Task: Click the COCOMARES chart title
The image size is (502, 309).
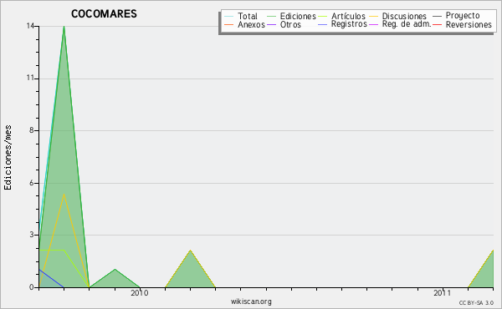Action: 104,13
